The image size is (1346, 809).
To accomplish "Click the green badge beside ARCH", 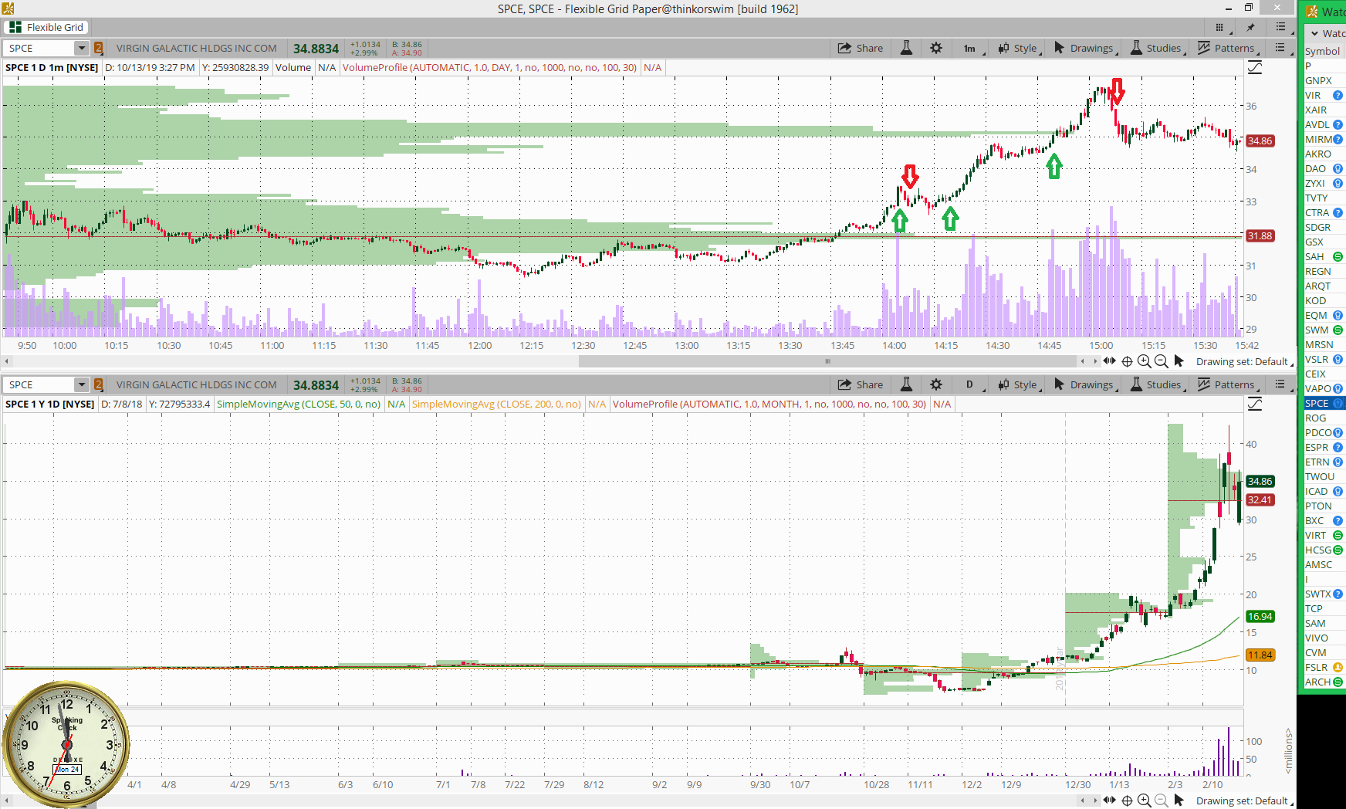I will pos(1338,682).
